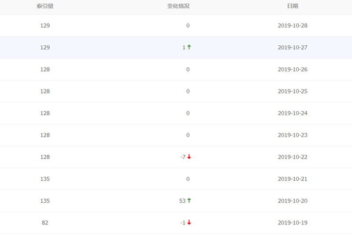Select date 2019-10-19
The width and height of the screenshot is (352, 235).
pyautogui.click(x=293, y=223)
